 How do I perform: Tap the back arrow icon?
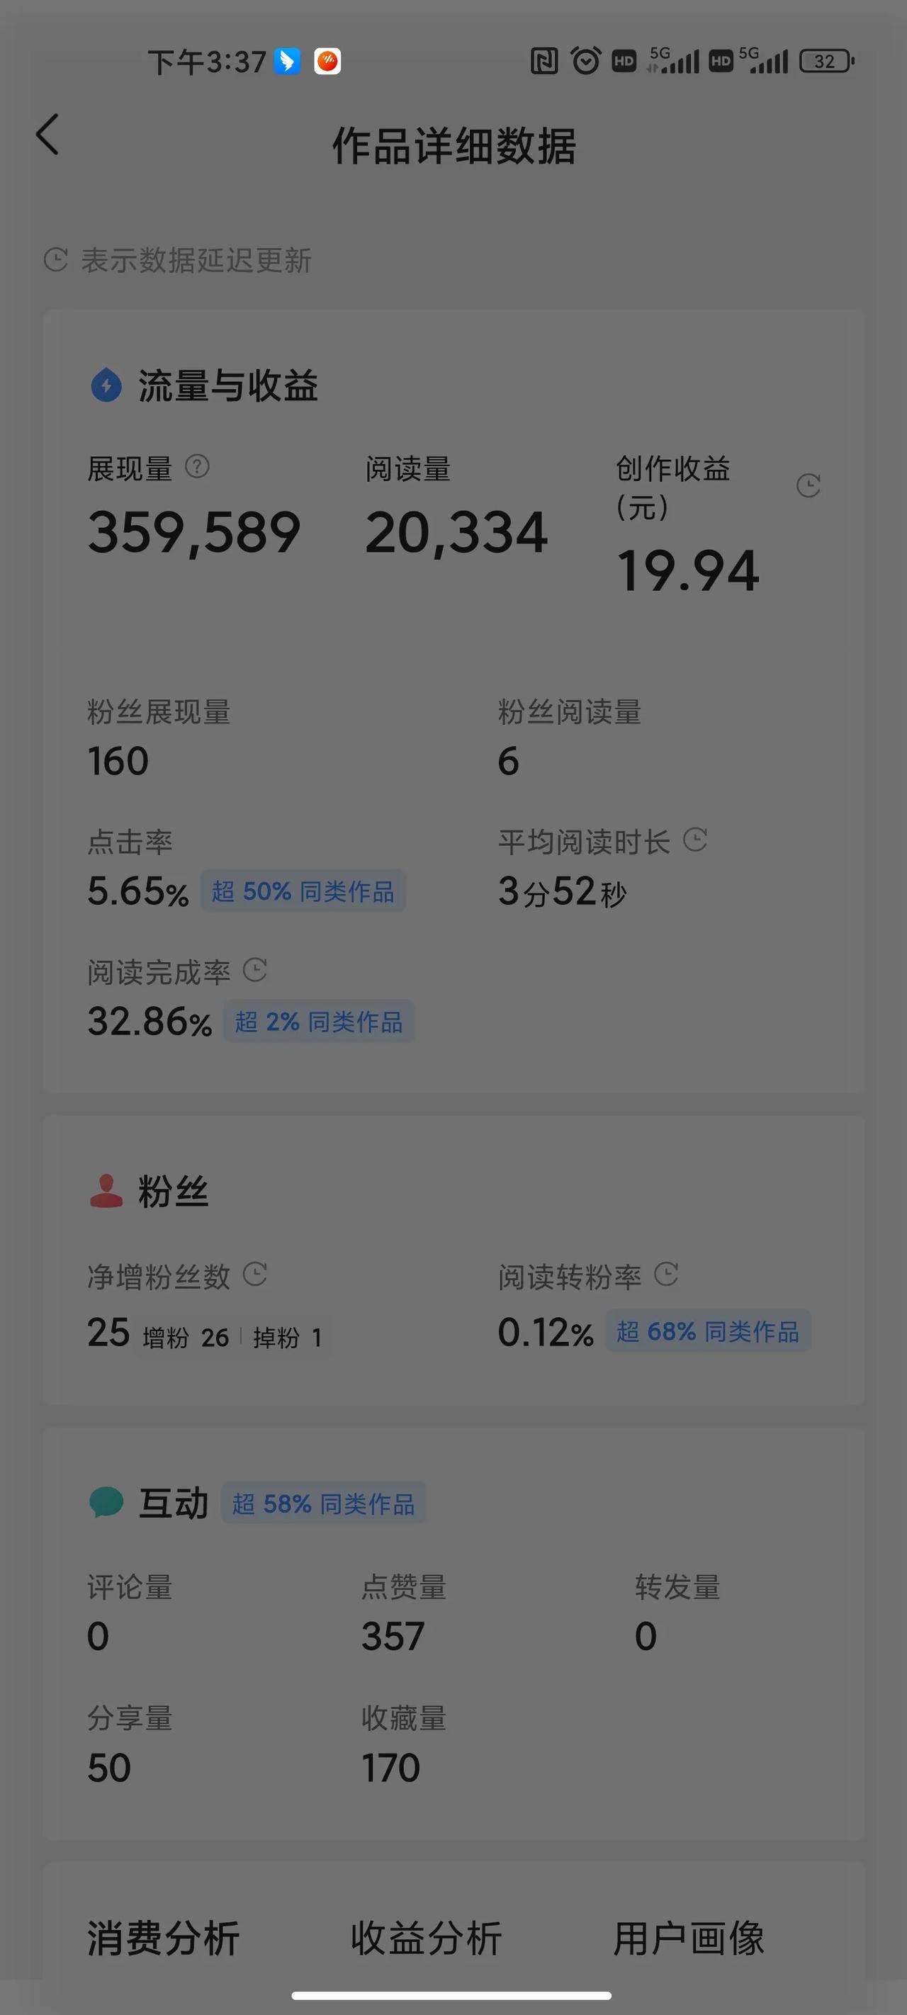click(x=47, y=135)
